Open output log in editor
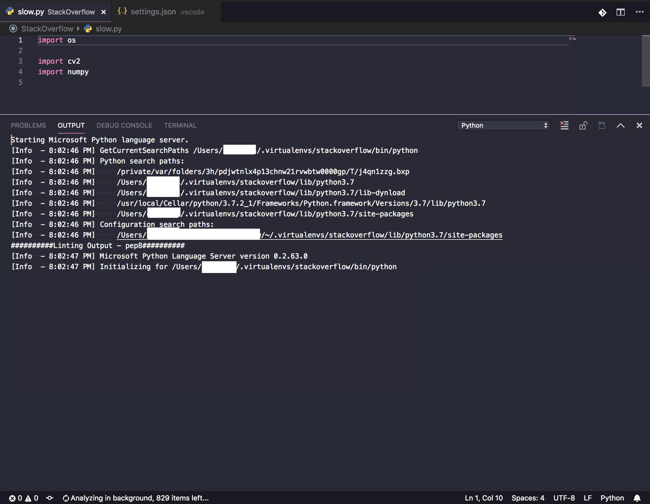The width and height of the screenshot is (650, 504). [602, 125]
